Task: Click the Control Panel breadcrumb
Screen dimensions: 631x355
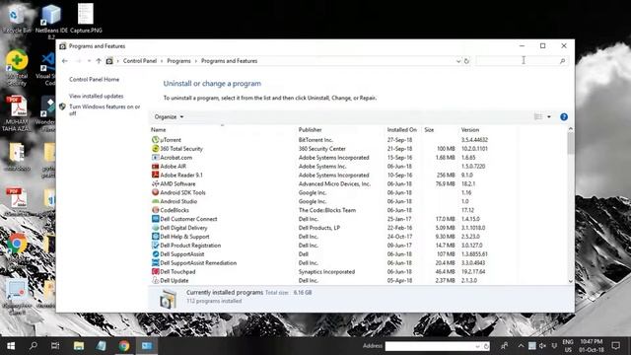Action: click(x=140, y=61)
